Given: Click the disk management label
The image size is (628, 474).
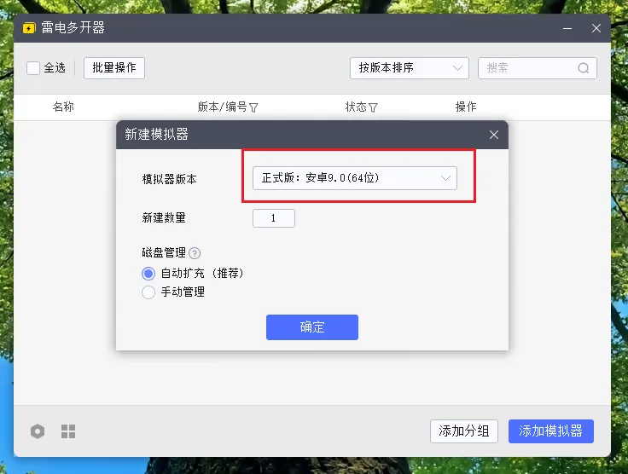Looking at the screenshot, I should coord(164,253).
